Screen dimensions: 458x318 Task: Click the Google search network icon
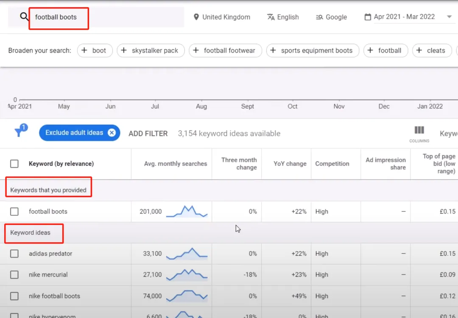[319, 17]
